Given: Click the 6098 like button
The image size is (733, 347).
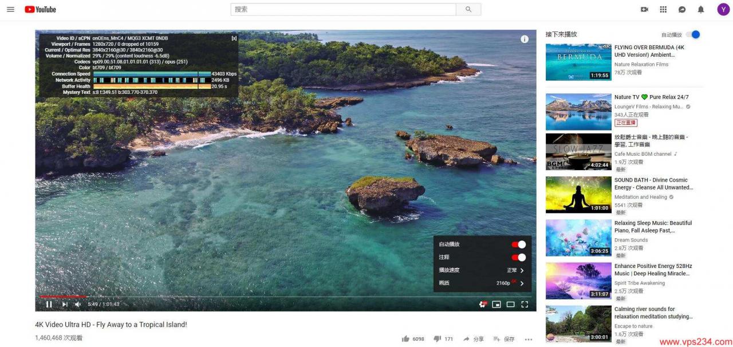Looking at the screenshot, I should click(412, 339).
